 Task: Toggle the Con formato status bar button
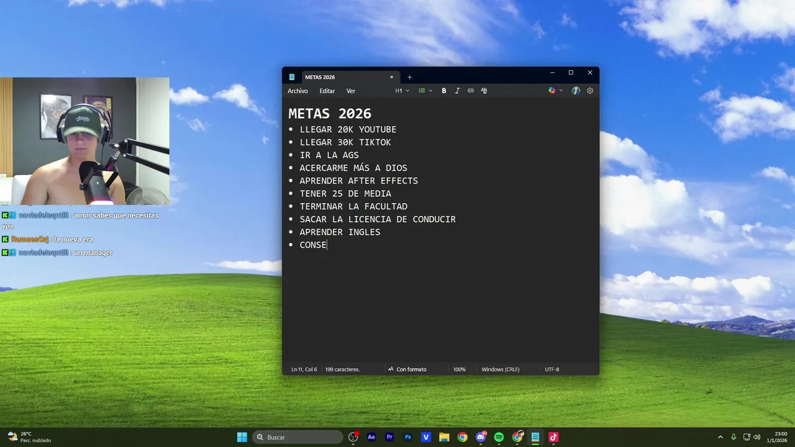[407, 369]
